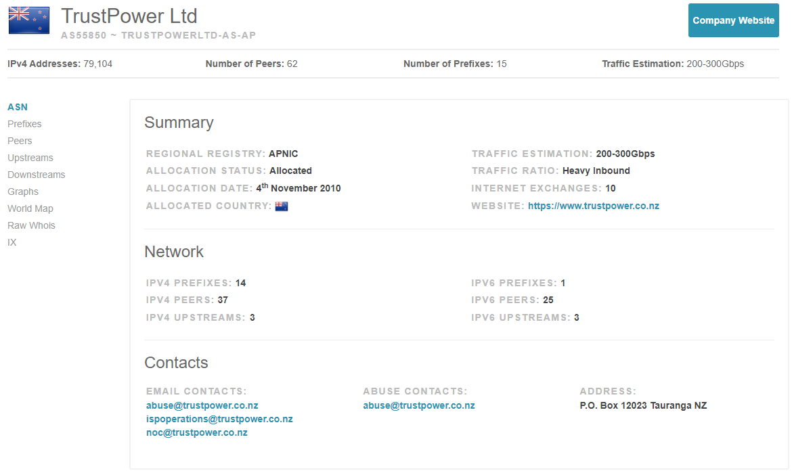Click the address P.O. Box 12023 Tauranga NZ
The height and width of the screenshot is (473, 792).
pos(643,405)
